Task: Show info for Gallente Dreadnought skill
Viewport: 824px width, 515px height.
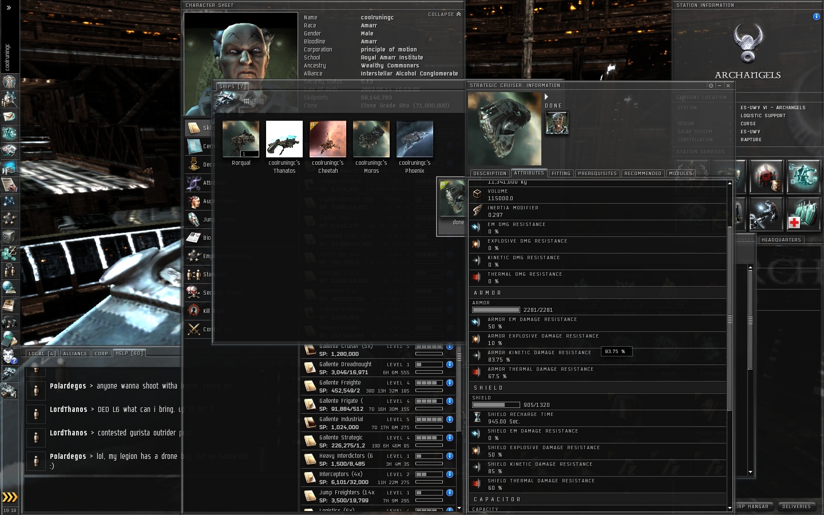Action: pyautogui.click(x=450, y=365)
